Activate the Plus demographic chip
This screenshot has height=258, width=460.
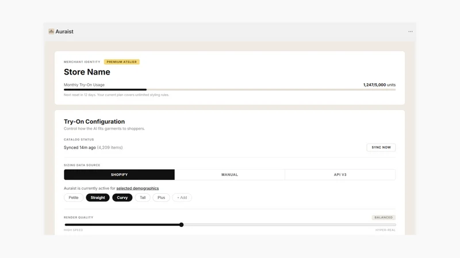point(161,198)
